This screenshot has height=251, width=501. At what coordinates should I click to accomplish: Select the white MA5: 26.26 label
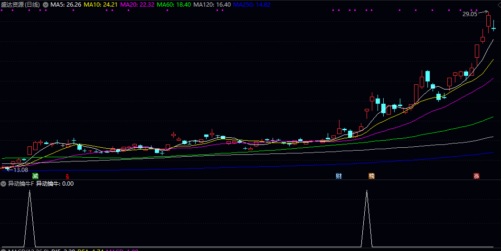tap(66, 5)
